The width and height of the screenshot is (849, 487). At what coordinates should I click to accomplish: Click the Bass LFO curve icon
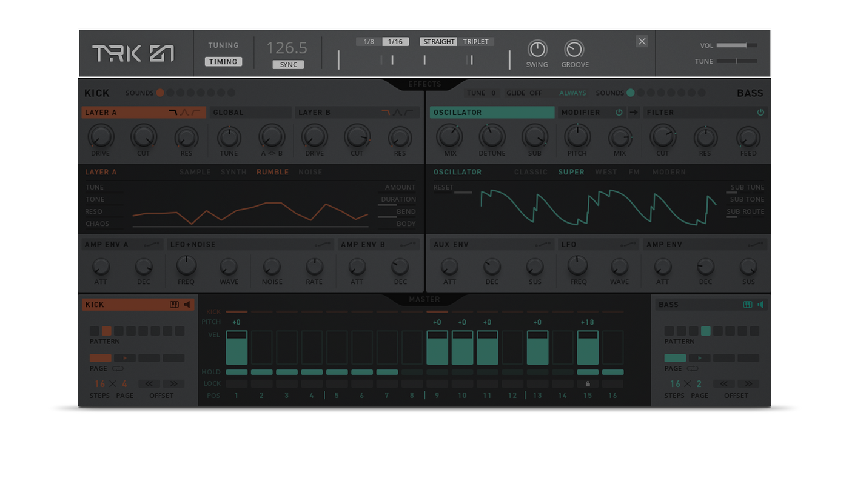(628, 245)
